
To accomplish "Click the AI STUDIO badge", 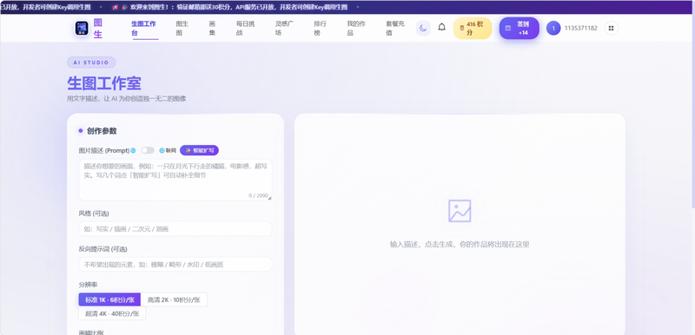I will point(91,62).
